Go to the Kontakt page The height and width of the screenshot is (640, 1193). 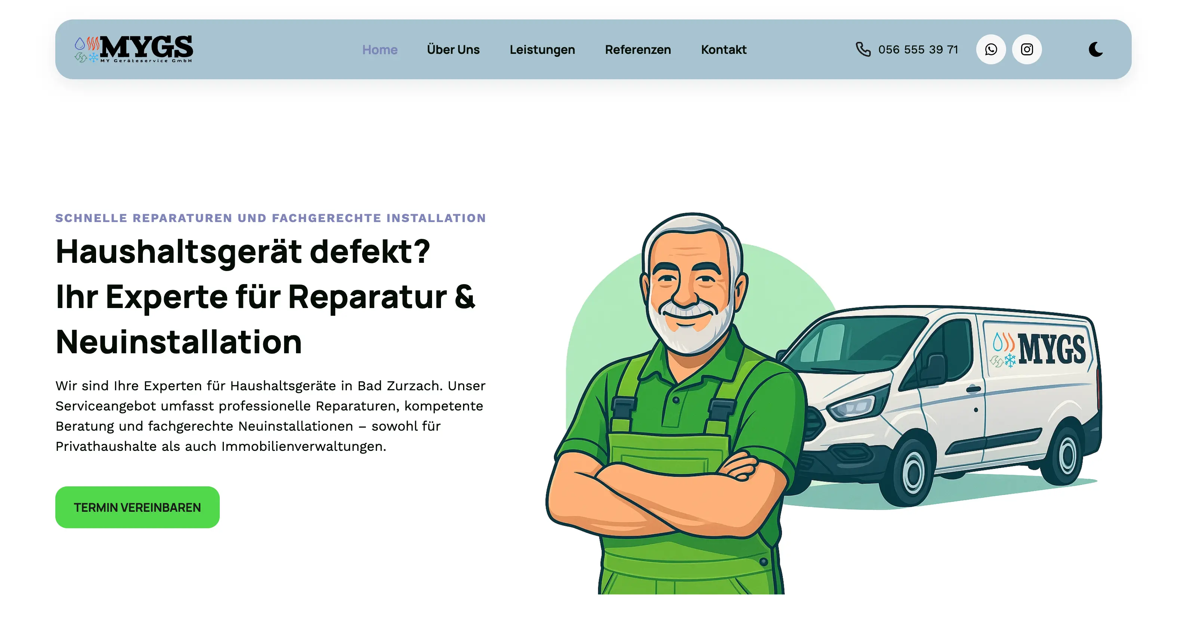point(724,50)
